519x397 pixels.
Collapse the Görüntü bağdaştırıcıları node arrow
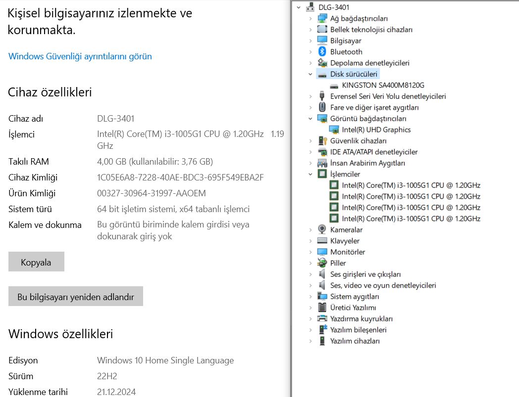(310, 118)
